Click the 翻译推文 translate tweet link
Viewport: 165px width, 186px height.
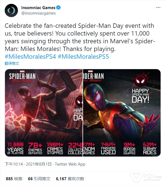coord(12,63)
